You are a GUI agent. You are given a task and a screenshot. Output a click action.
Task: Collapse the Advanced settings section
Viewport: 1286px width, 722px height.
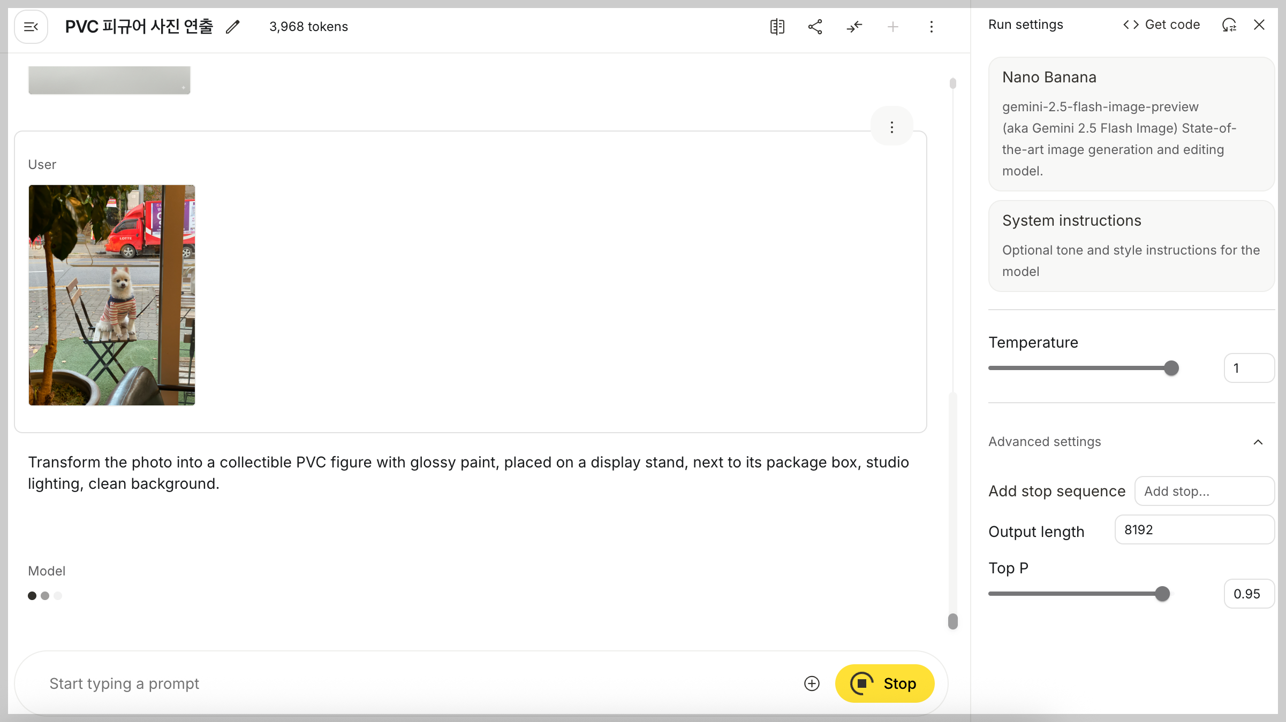point(1258,442)
